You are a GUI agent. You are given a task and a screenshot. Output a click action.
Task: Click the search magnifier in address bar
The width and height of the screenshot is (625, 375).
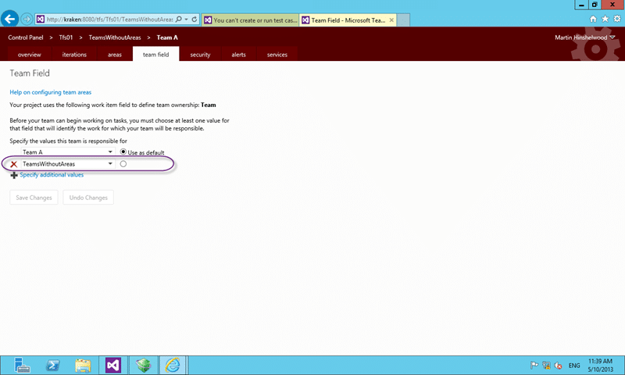coord(179,19)
